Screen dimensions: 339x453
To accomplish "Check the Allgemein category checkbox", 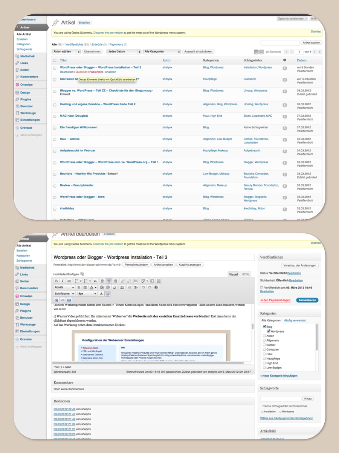I will (x=264, y=340).
